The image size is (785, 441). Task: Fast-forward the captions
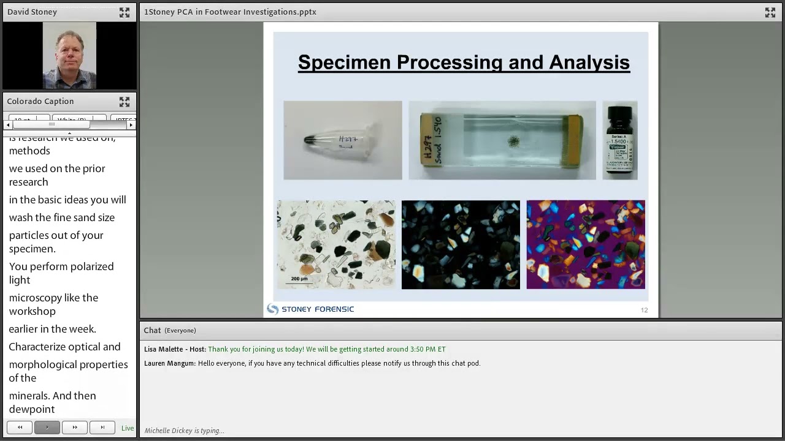tap(75, 428)
